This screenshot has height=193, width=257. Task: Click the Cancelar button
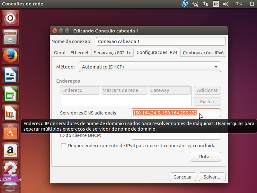pyautogui.click(x=182, y=177)
